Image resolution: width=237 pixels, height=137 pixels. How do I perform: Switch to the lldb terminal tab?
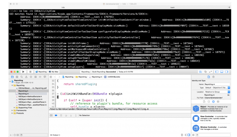click(63, 7)
